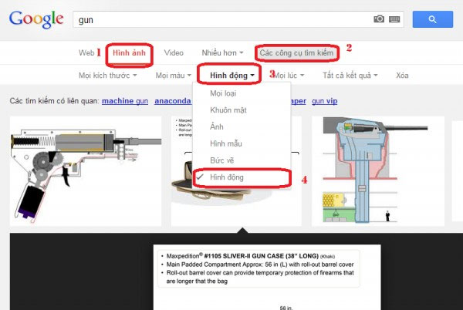Select Mọi loại in the type menu
The image size is (463, 310).
pyautogui.click(x=224, y=93)
